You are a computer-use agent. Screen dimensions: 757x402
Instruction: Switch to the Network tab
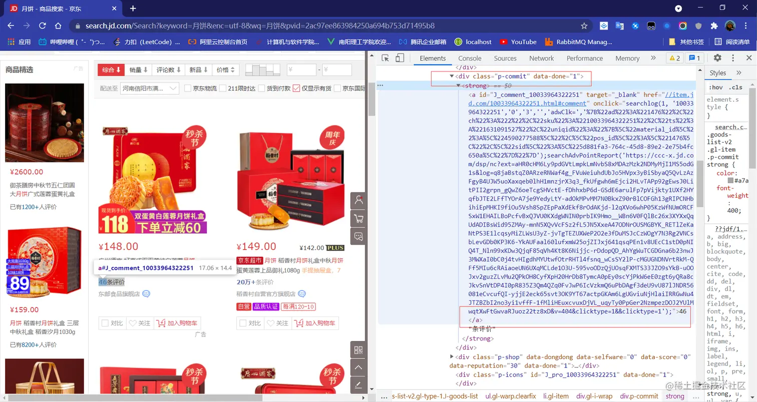coord(542,58)
